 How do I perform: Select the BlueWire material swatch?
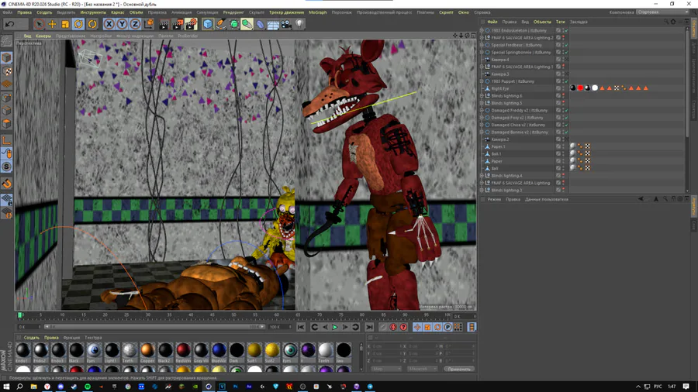[219, 352]
